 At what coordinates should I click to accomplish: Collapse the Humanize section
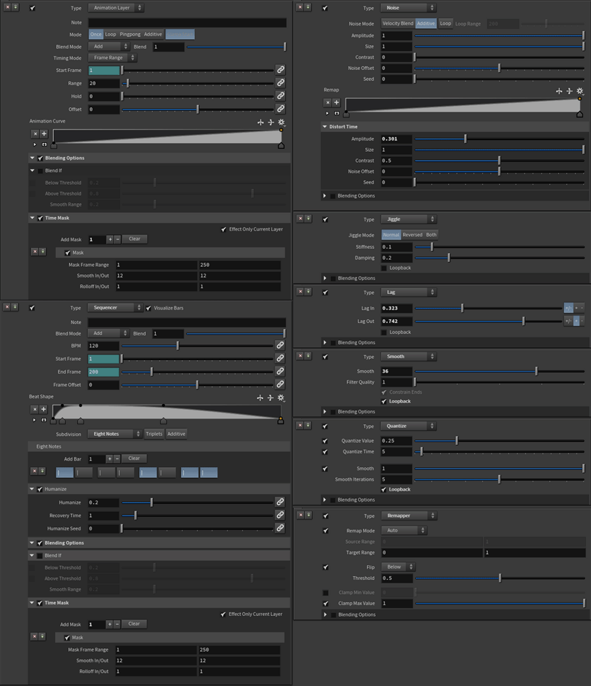[x=32, y=489]
